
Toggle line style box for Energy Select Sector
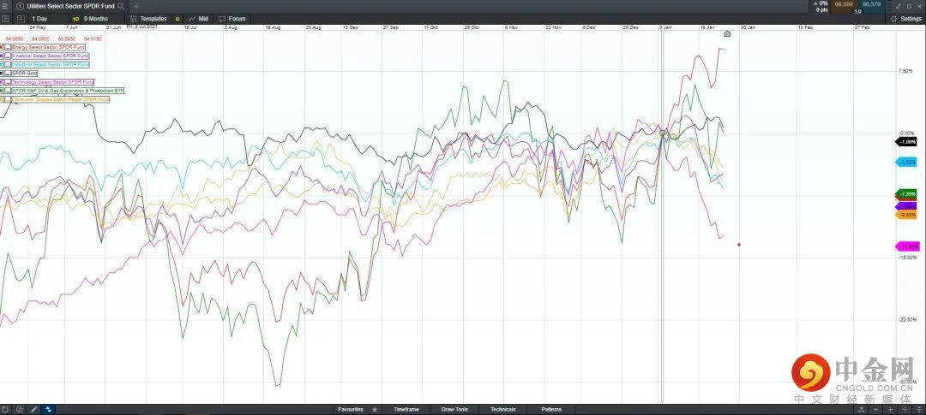tap(8, 47)
